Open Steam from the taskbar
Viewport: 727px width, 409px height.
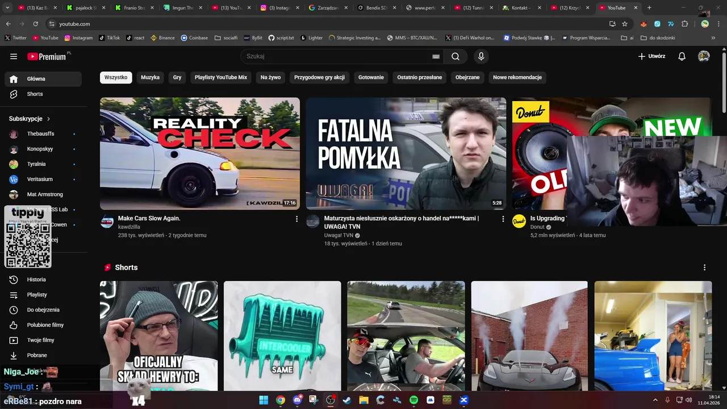(347, 400)
